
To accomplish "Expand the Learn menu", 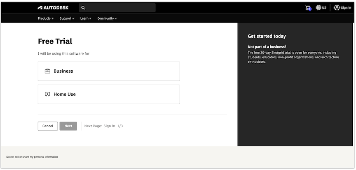I will point(86,18).
